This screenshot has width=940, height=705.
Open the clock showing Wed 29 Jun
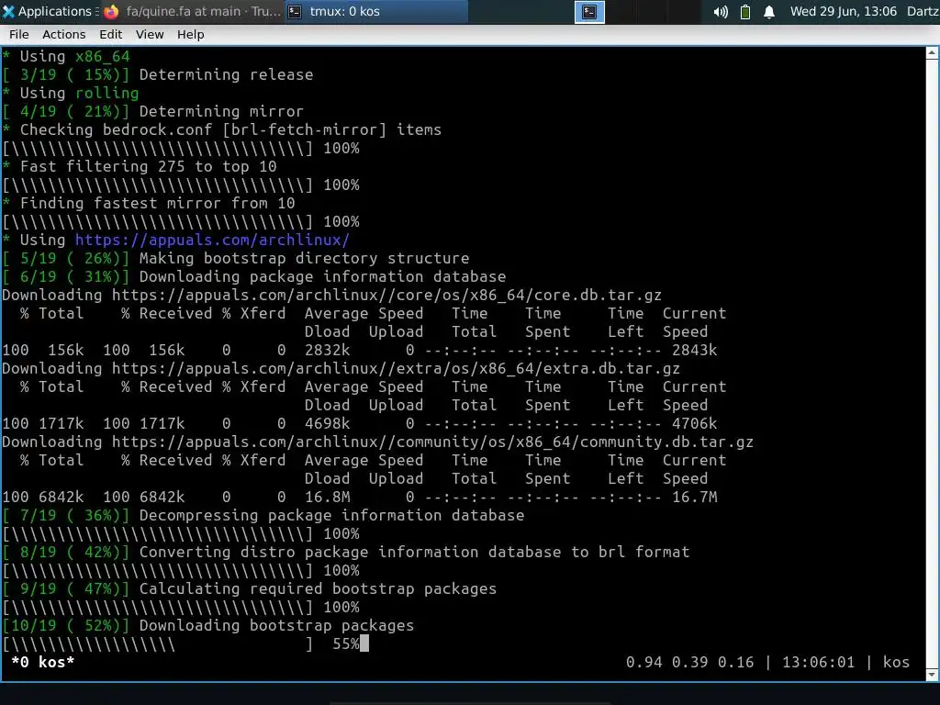[843, 11]
